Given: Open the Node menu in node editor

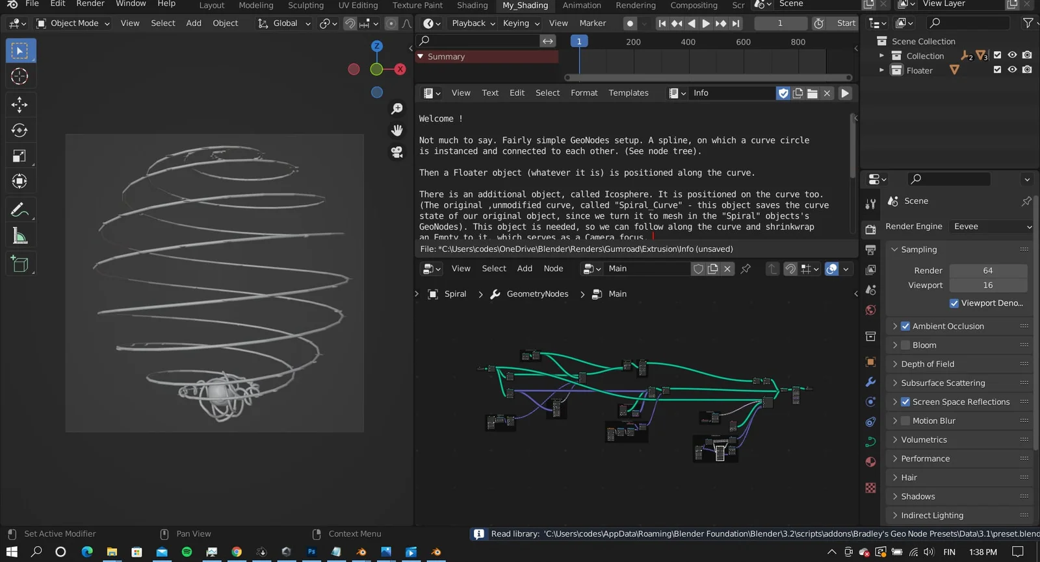Looking at the screenshot, I should 553,269.
